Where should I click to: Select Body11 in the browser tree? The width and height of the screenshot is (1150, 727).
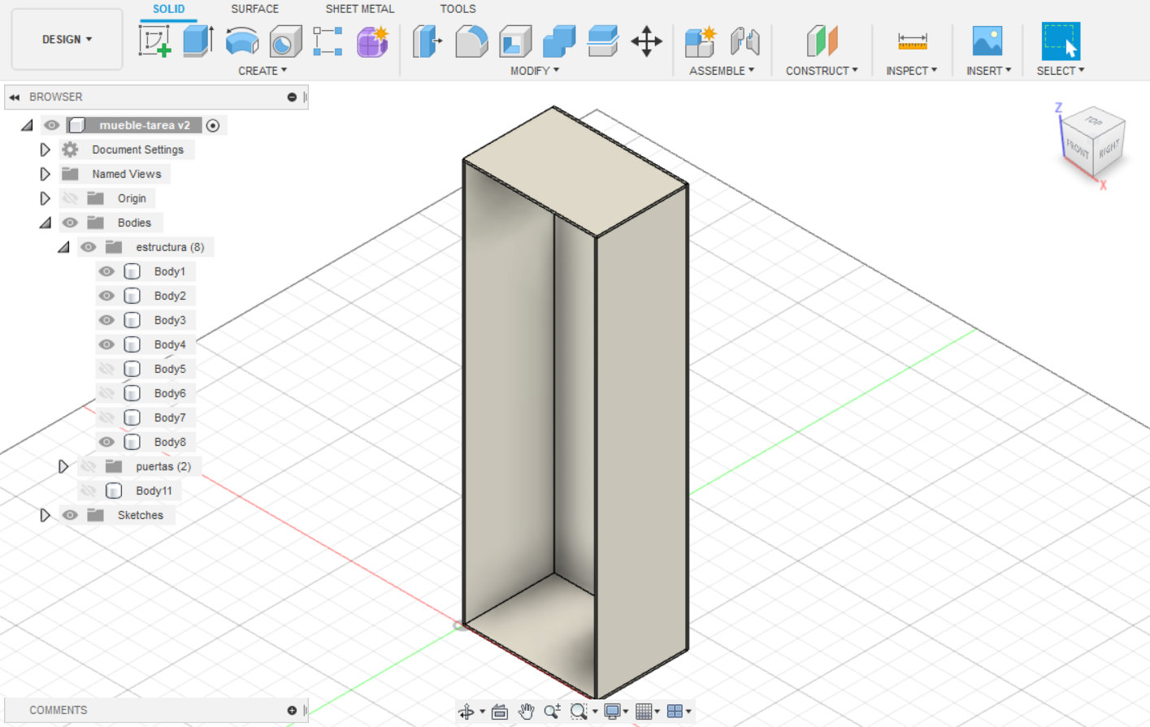point(154,491)
